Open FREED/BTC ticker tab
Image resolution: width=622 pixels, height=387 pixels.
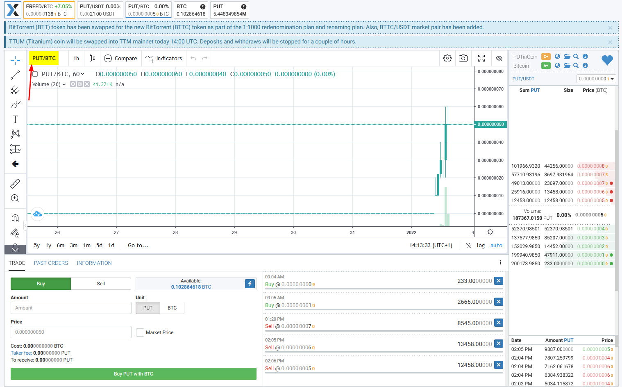click(49, 10)
